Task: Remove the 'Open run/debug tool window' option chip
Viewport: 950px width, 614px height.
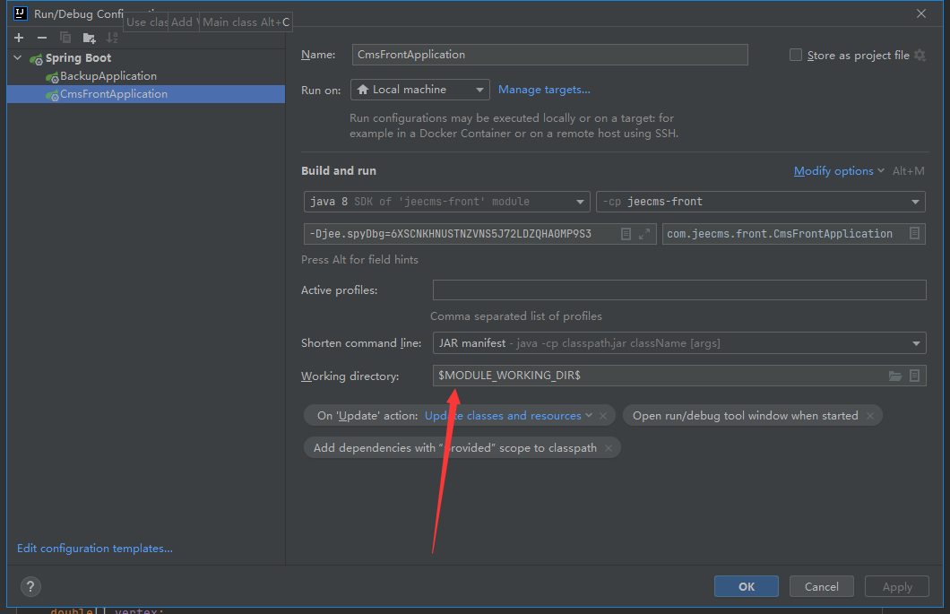Action: 870,416
